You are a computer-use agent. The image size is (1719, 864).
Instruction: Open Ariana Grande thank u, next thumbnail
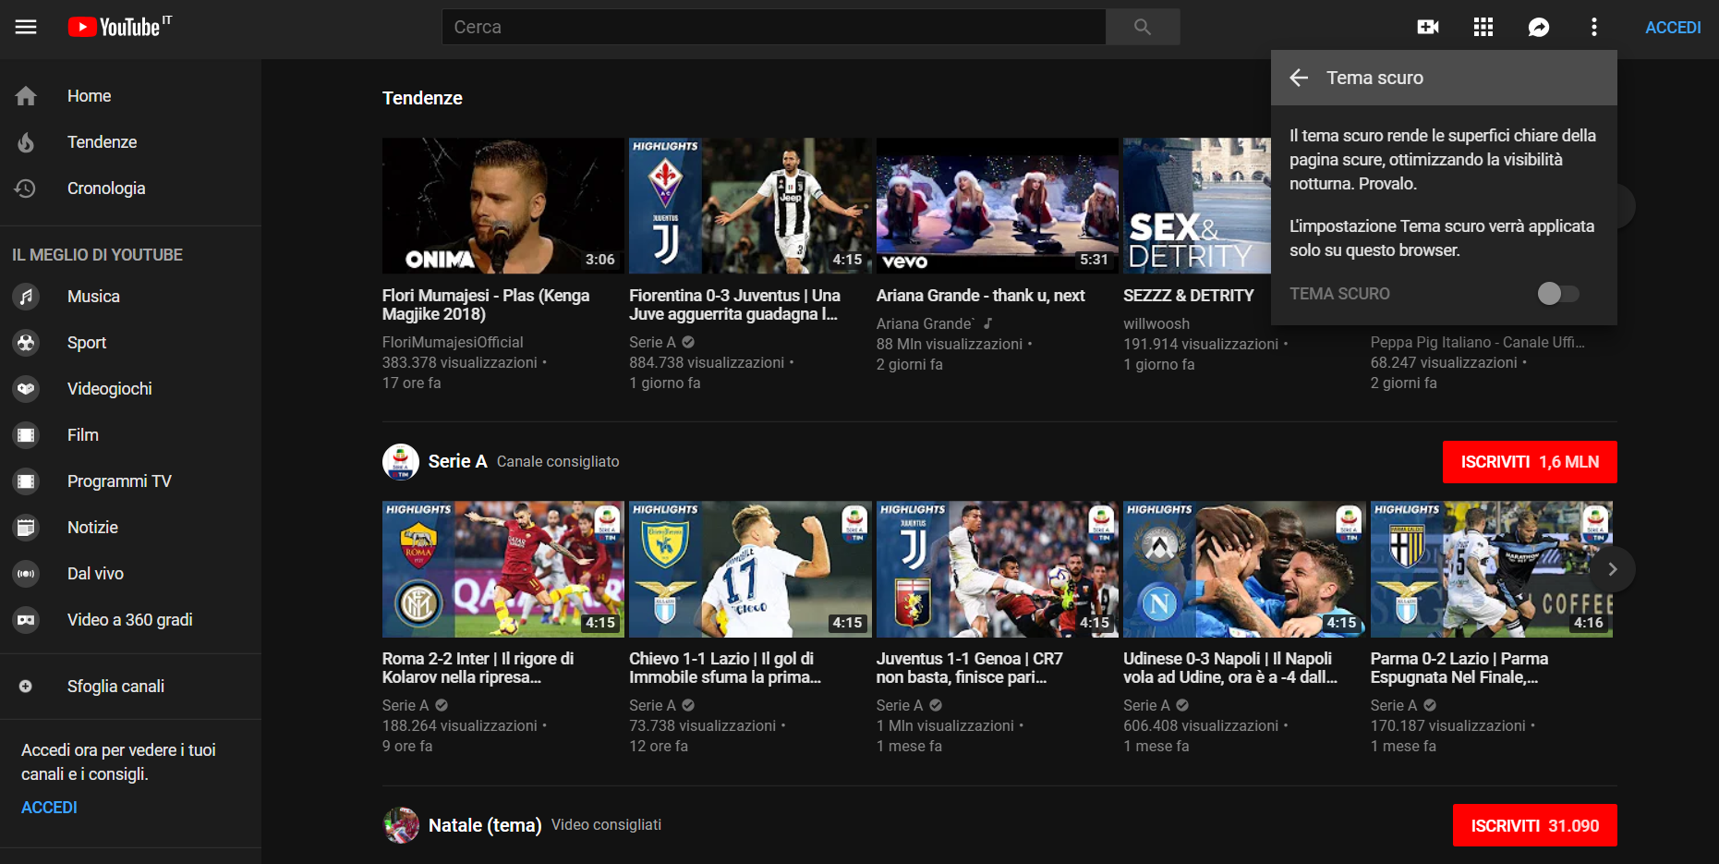(x=997, y=206)
